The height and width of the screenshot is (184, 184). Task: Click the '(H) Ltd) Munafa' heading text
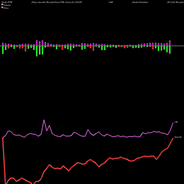176,2
